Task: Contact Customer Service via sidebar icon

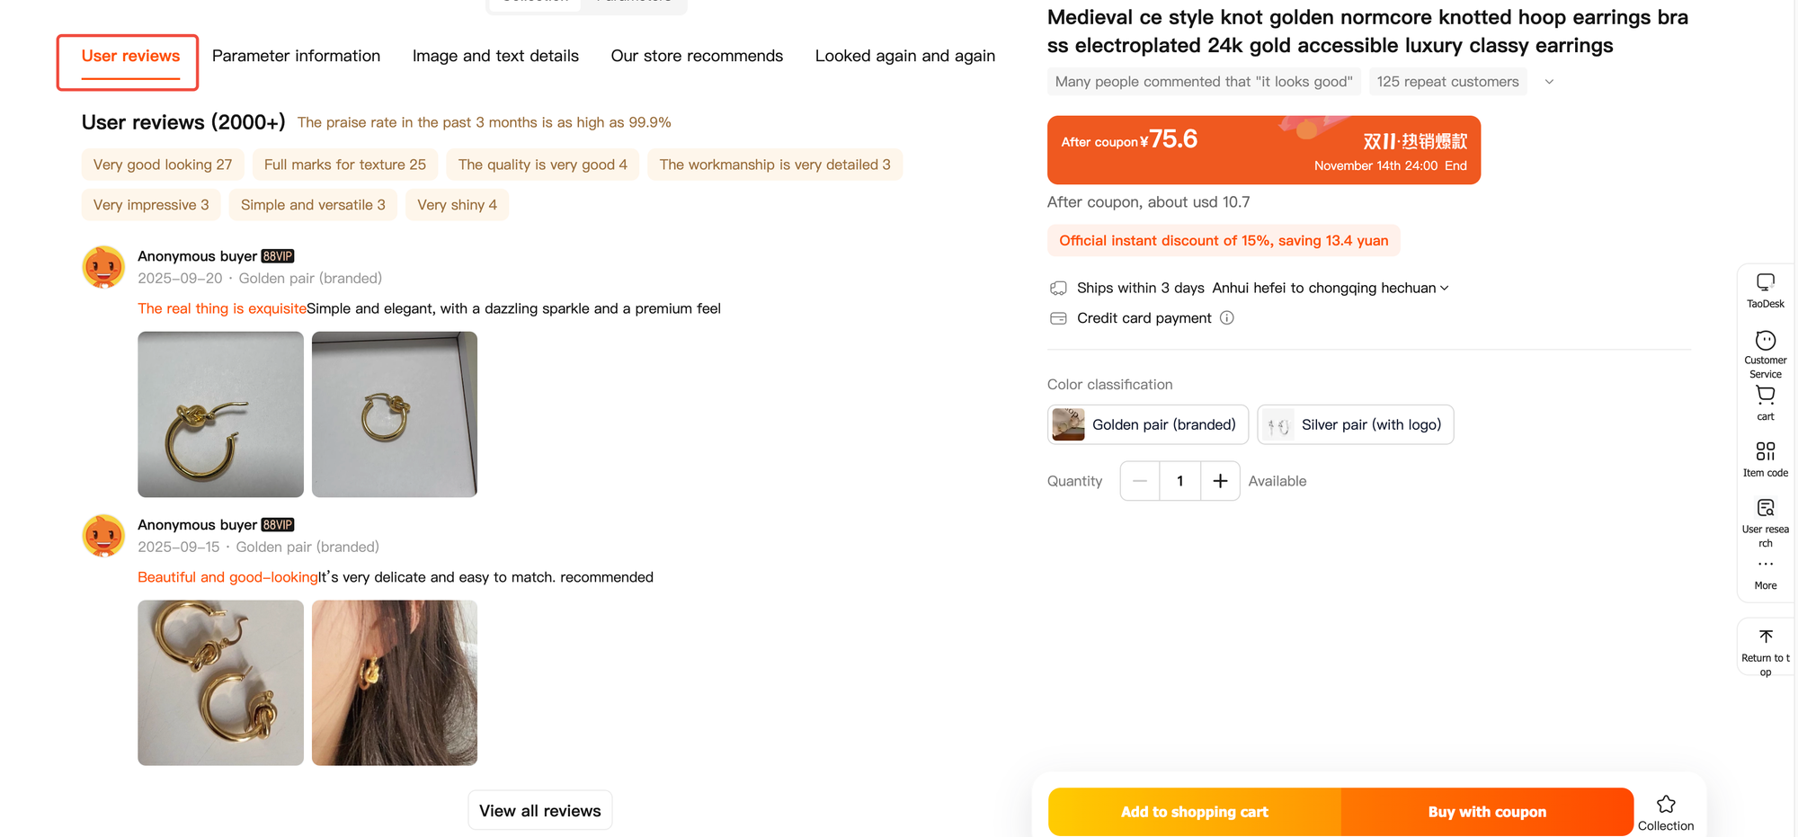Action: coord(1765,341)
